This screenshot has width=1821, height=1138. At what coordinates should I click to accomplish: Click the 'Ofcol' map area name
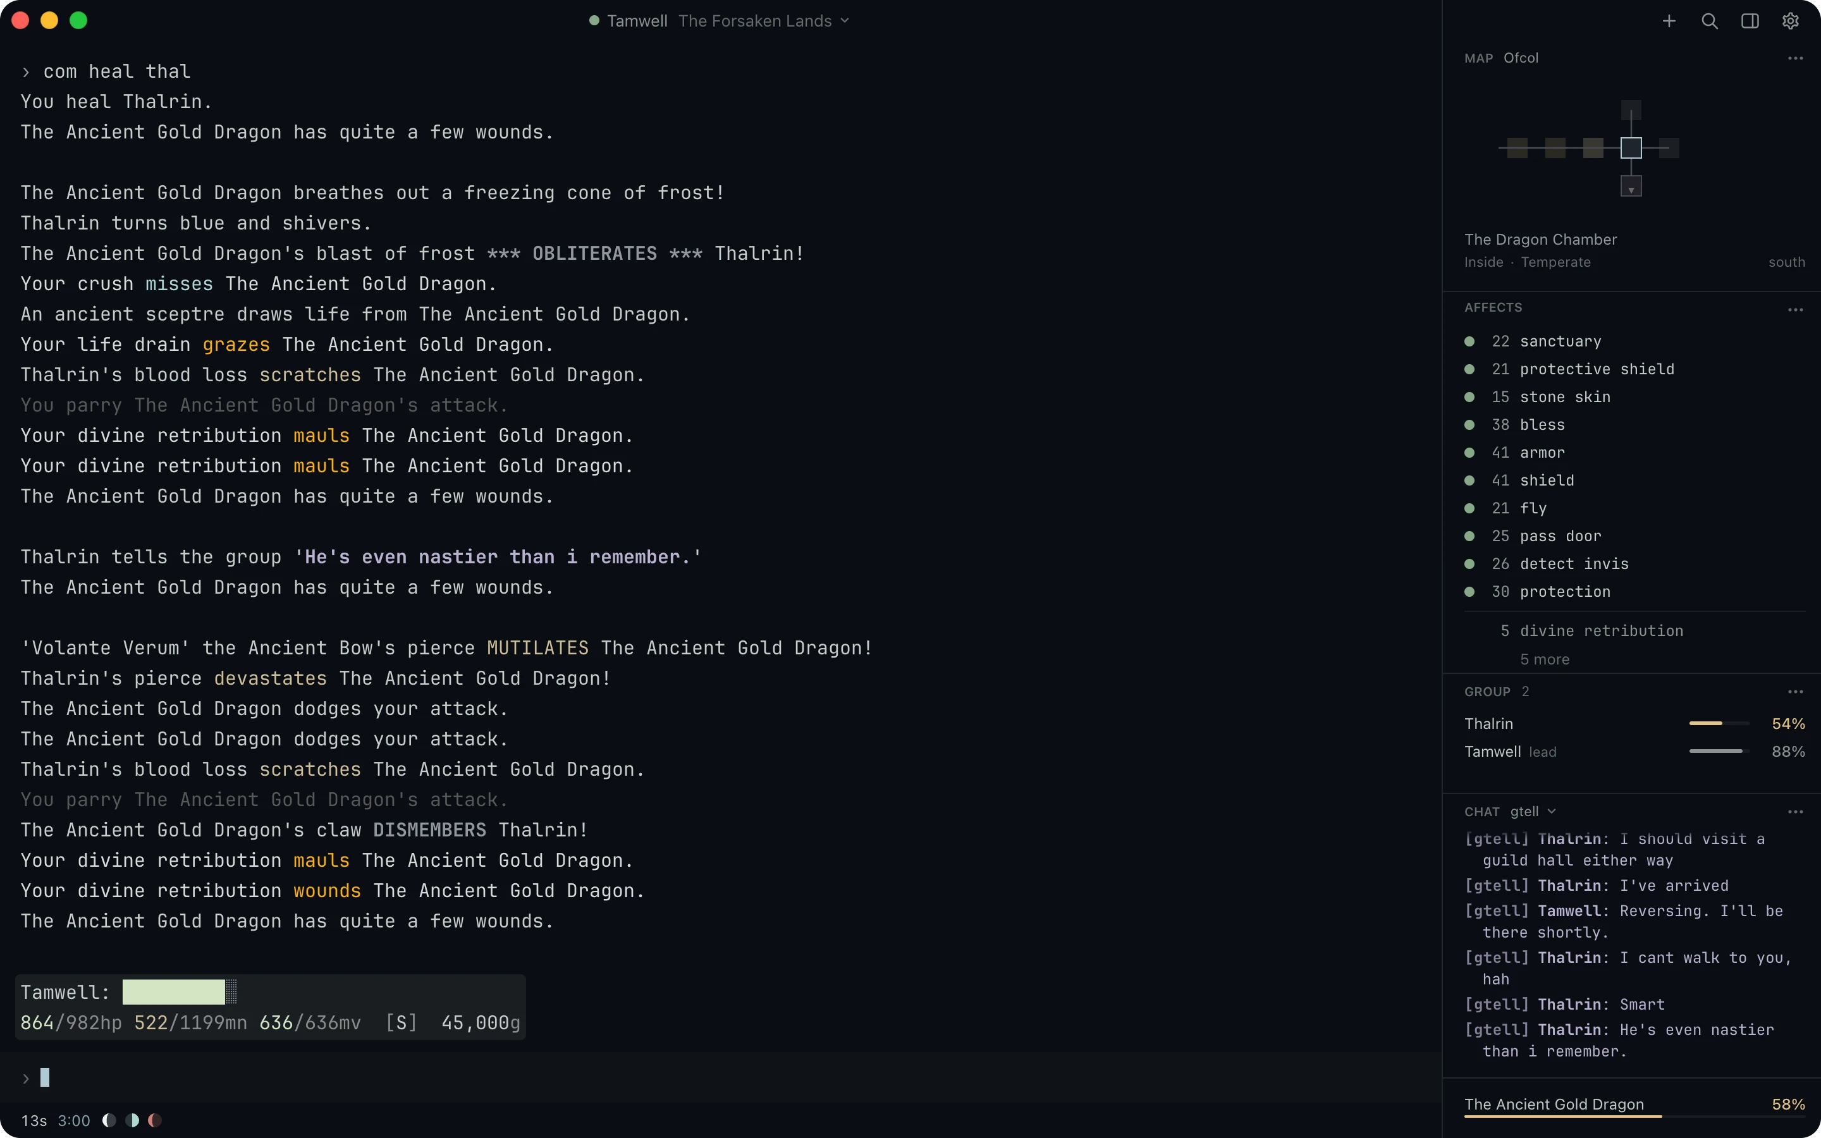pos(1521,58)
